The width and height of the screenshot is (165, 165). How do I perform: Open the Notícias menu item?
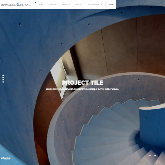coord(79,4)
